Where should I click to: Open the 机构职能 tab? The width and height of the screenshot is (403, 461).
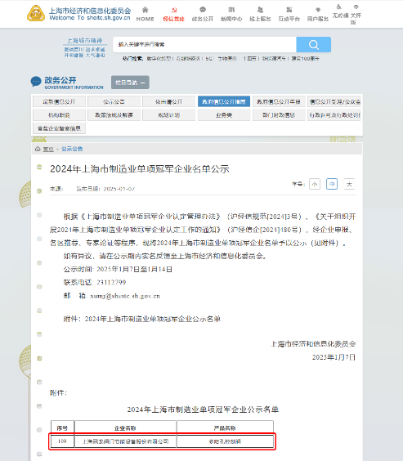coord(59,115)
